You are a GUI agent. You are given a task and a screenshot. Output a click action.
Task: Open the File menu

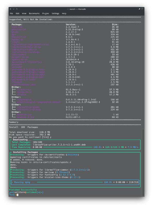coord(11,13)
